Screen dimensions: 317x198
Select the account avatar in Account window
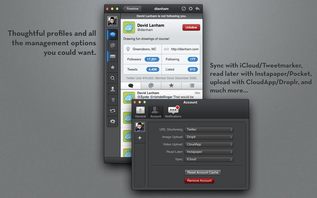140,127
